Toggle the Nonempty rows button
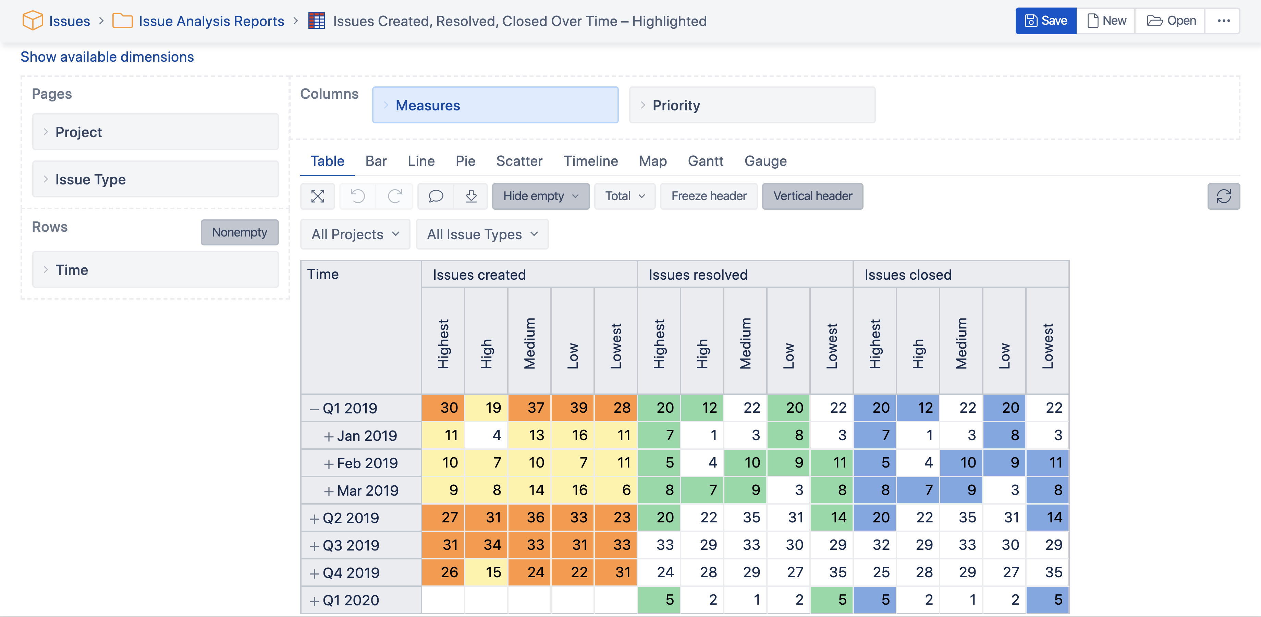The width and height of the screenshot is (1261, 617). (x=240, y=232)
